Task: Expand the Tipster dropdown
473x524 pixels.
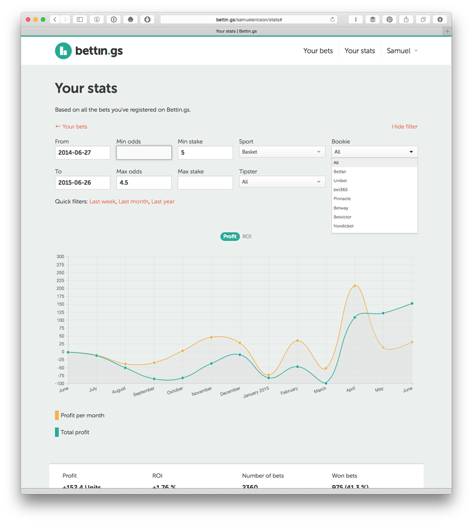Action: tap(282, 182)
